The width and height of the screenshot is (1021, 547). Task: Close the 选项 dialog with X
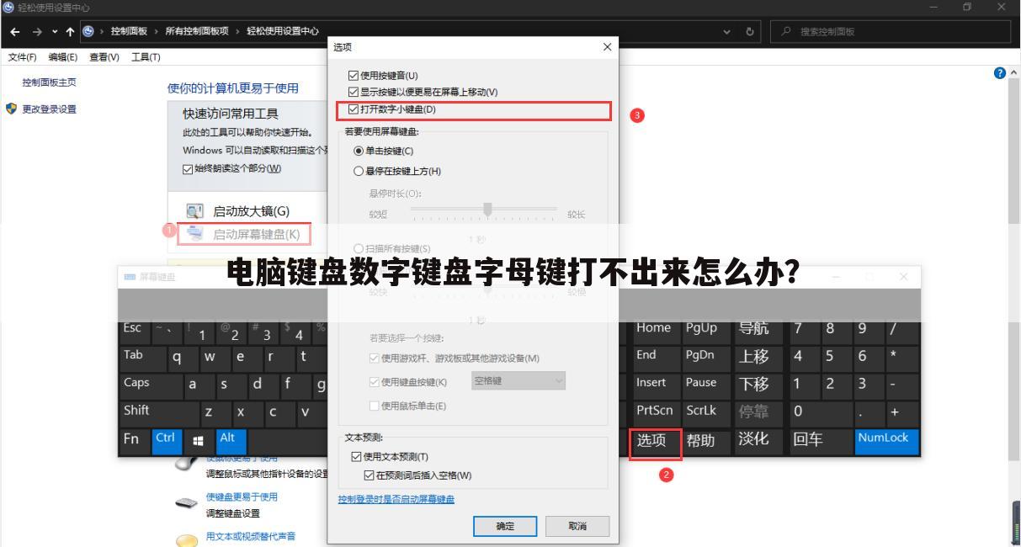pyautogui.click(x=608, y=47)
